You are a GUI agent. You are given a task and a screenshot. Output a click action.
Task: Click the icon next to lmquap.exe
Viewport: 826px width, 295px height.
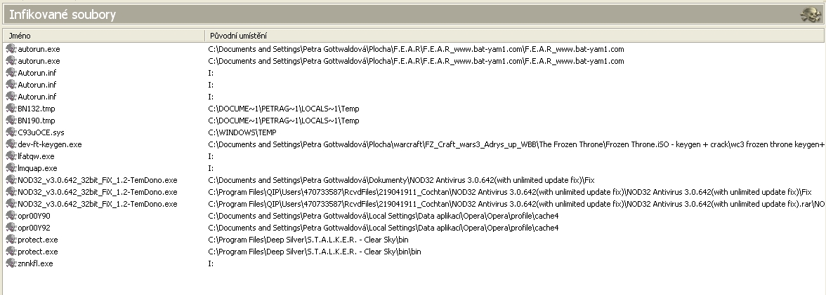pos(11,168)
